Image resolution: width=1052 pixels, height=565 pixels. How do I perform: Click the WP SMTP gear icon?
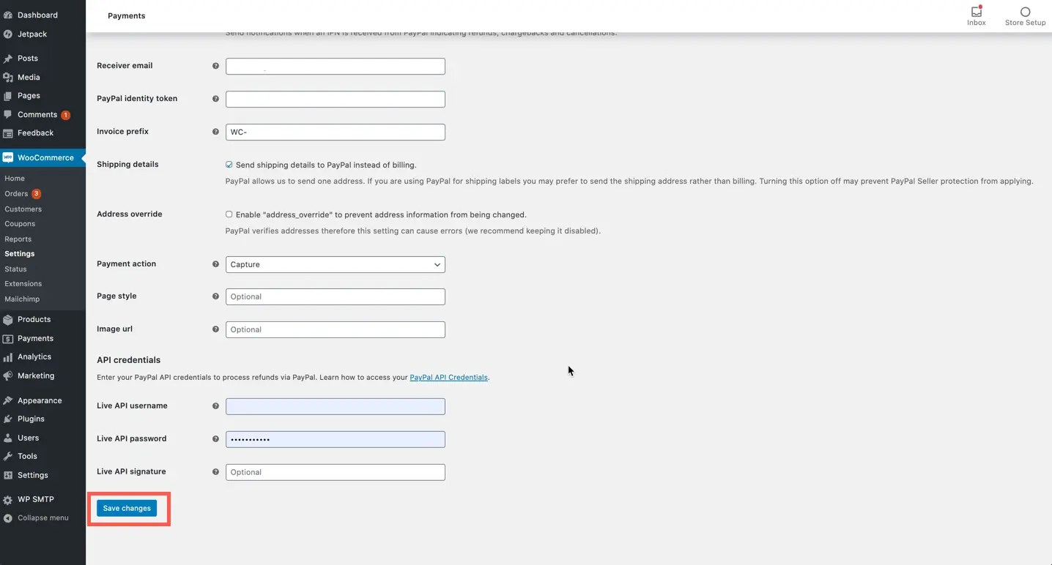[x=8, y=500]
